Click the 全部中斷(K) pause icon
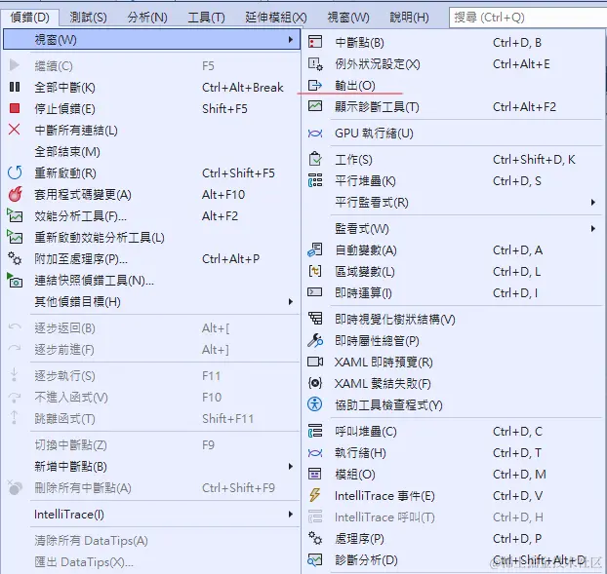This screenshot has height=574, width=607. click(x=15, y=87)
